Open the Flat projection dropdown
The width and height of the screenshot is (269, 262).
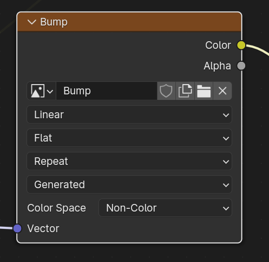[129, 138]
